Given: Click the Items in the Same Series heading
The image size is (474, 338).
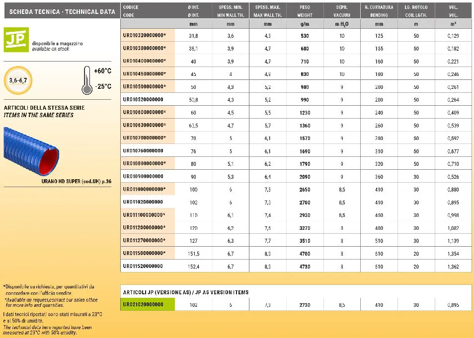Looking at the screenshot, I should pyautogui.click(x=39, y=115).
